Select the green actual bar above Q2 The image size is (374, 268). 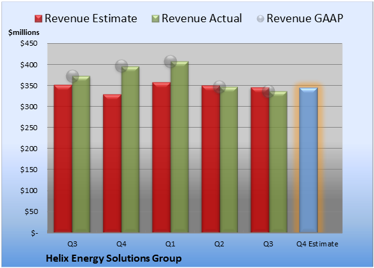pos(229,159)
